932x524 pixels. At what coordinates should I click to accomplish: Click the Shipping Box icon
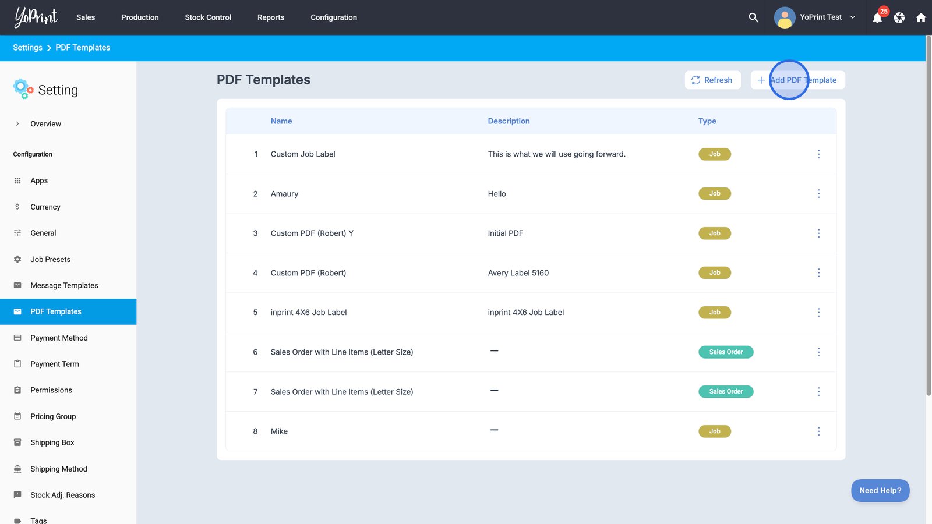tap(17, 442)
